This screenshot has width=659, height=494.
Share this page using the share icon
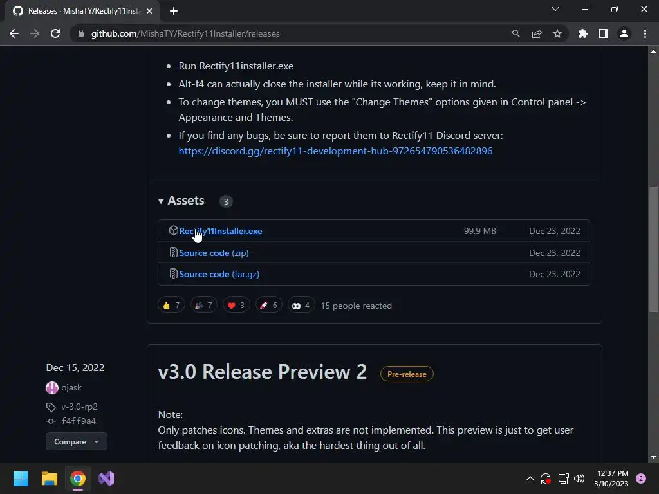coord(536,33)
